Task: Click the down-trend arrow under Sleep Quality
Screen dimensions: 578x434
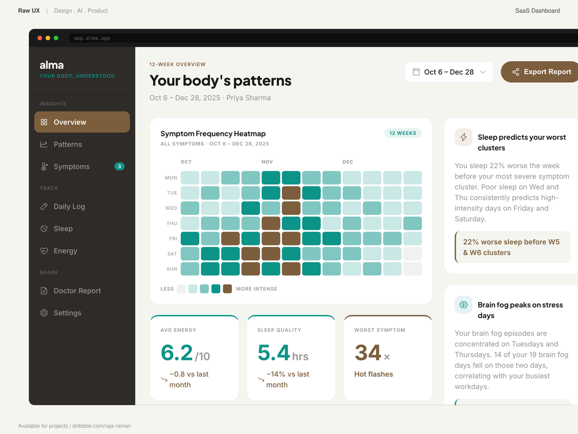Action: coord(261,379)
